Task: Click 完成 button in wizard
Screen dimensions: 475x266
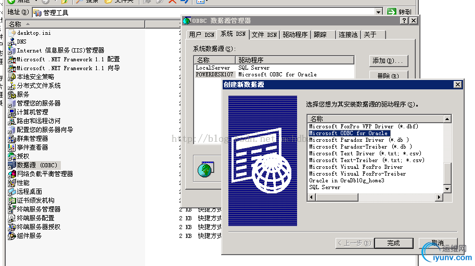Action: pos(394,243)
